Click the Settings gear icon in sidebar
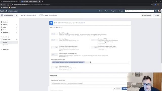The image size is (162, 91). coord(2,25)
